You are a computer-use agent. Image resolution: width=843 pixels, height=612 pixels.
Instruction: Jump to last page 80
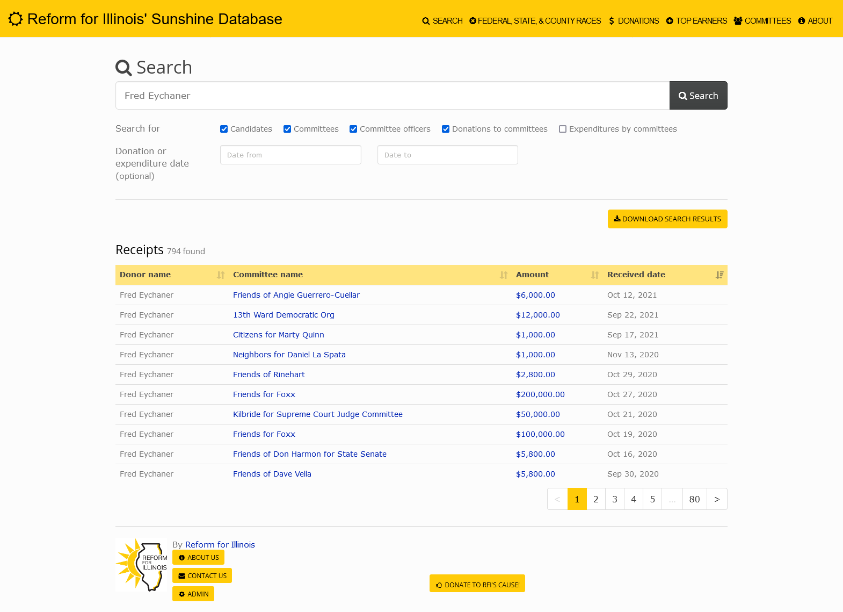click(695, 499)
